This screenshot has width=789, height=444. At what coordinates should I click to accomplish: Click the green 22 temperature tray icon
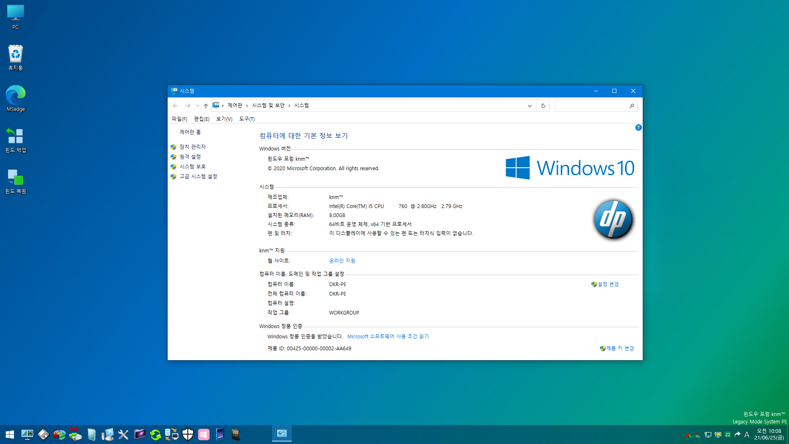point(728,435)
